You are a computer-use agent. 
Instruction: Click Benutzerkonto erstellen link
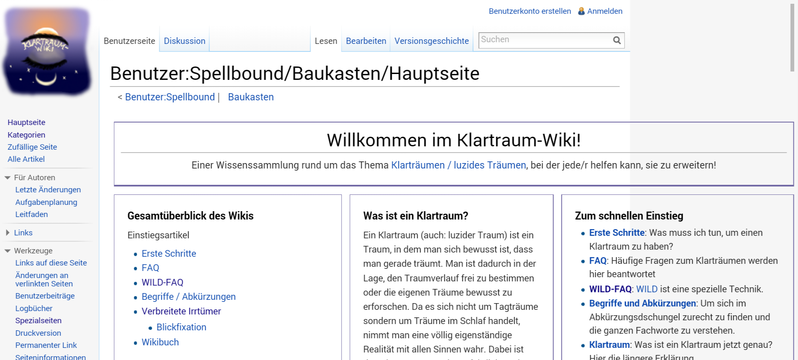tap(530, 11)
